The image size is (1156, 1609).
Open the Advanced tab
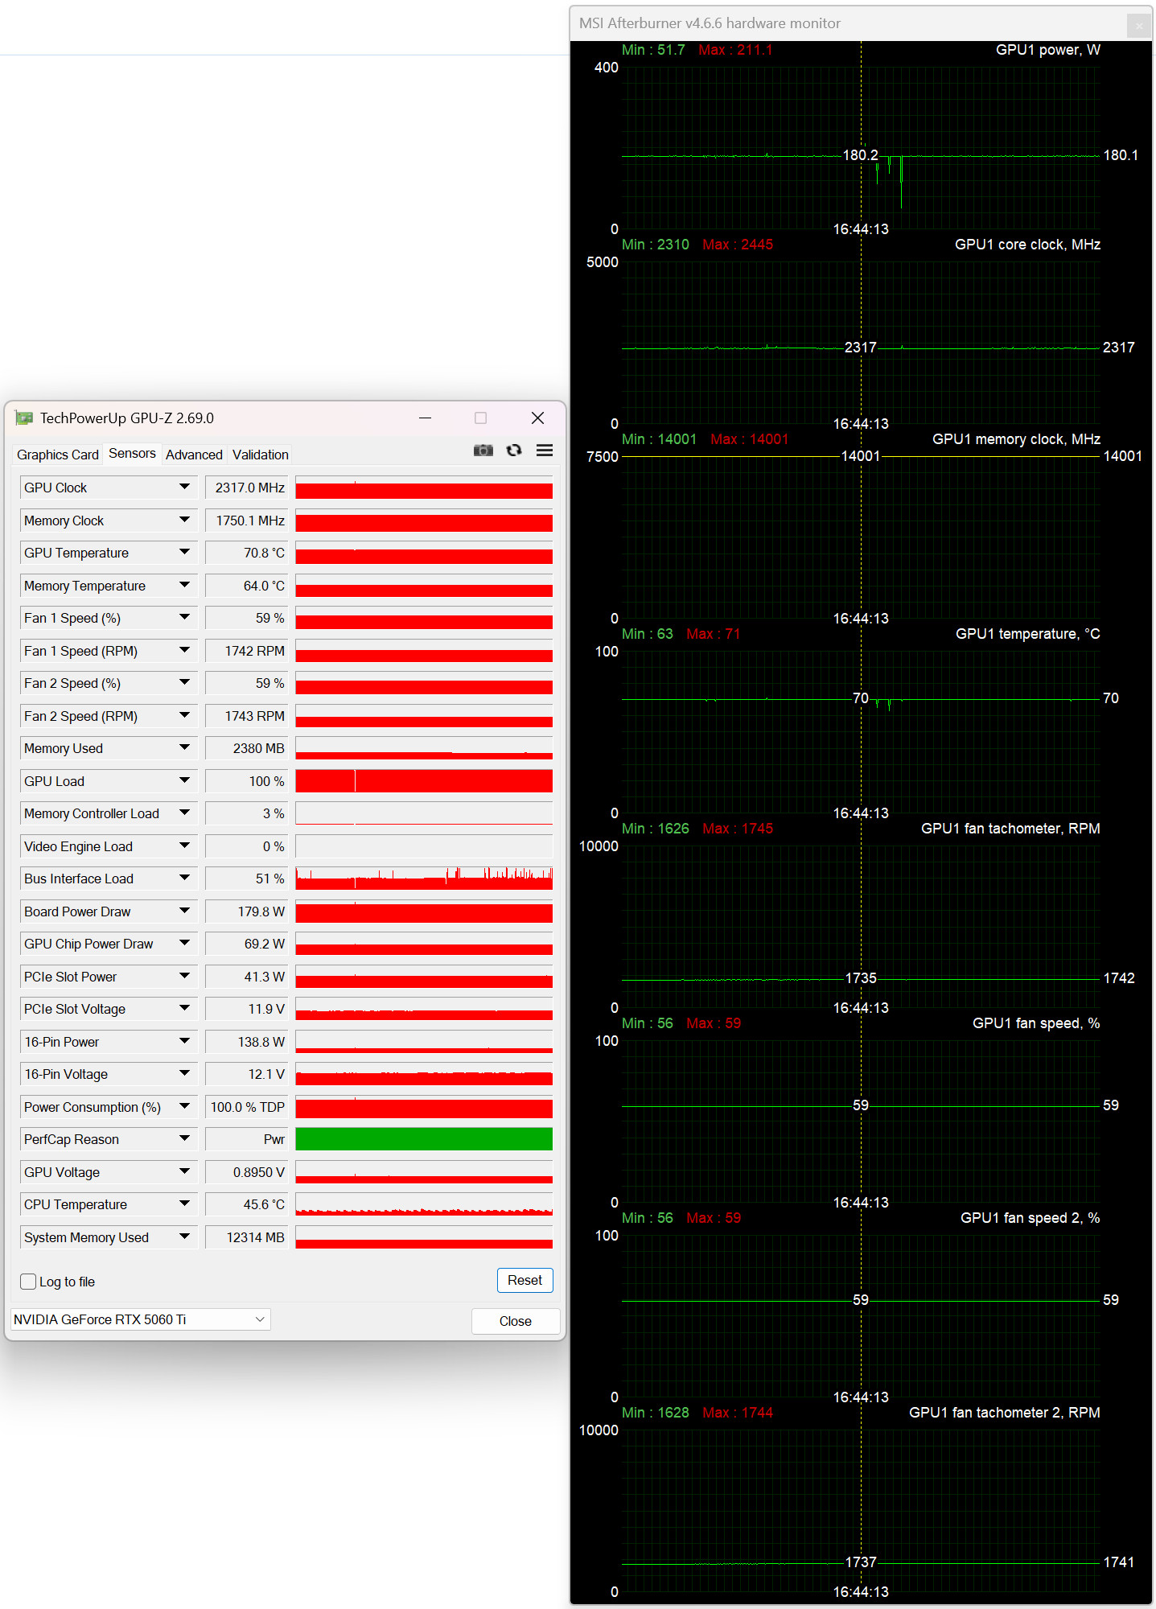pos(194,455)
